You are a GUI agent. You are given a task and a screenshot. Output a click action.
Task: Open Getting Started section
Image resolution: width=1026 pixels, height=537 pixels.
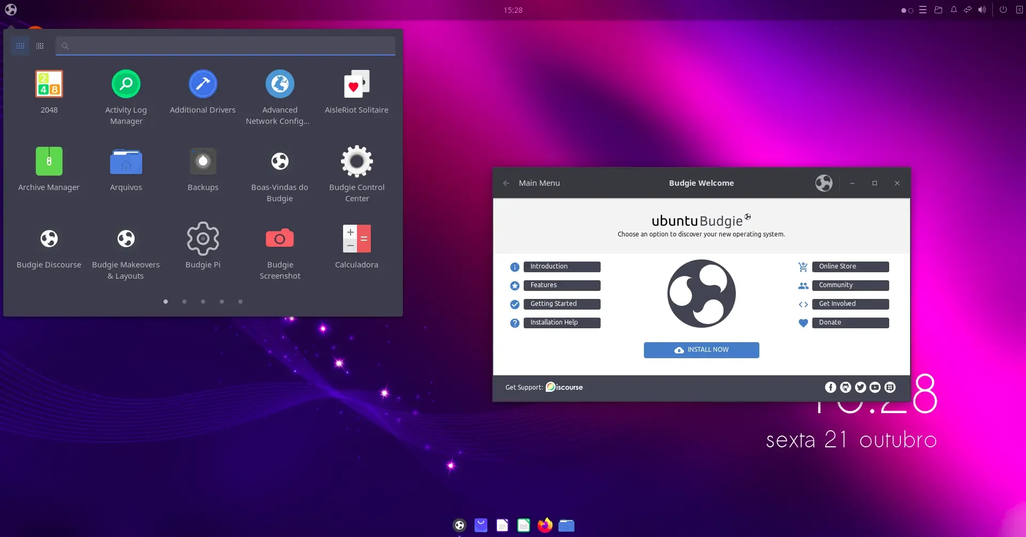(562, 304)
